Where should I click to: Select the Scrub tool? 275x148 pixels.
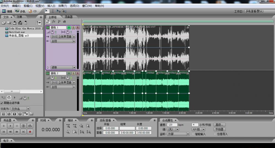(x=64, y=11)
